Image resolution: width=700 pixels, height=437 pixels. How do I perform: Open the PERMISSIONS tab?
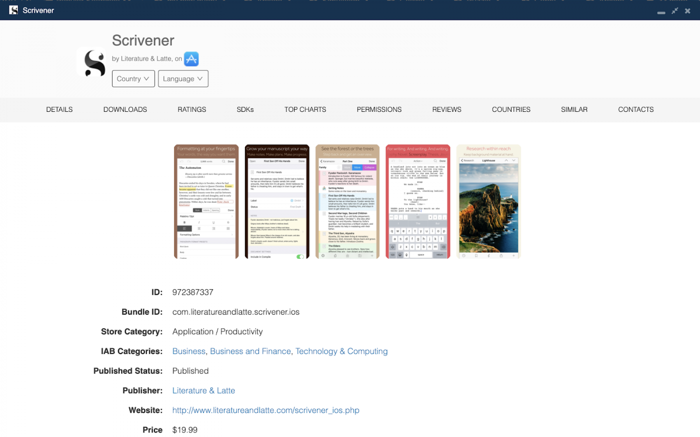(x=379, y=109)
